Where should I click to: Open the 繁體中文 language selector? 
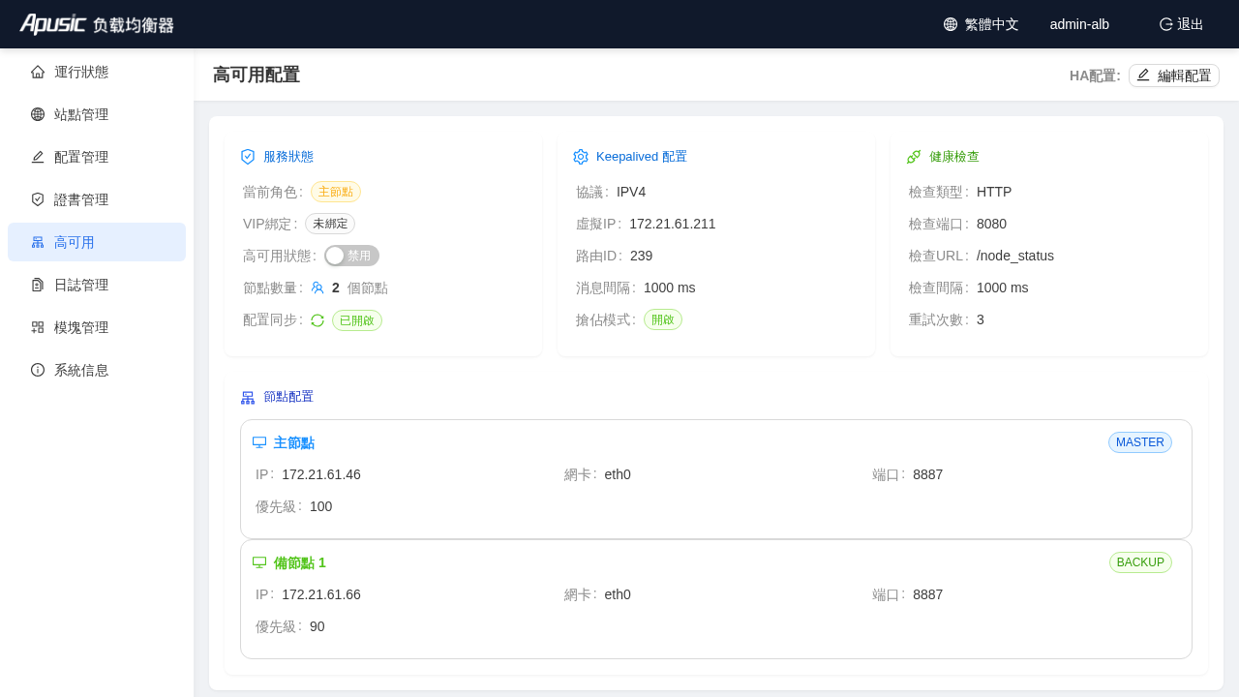[982, 24]
